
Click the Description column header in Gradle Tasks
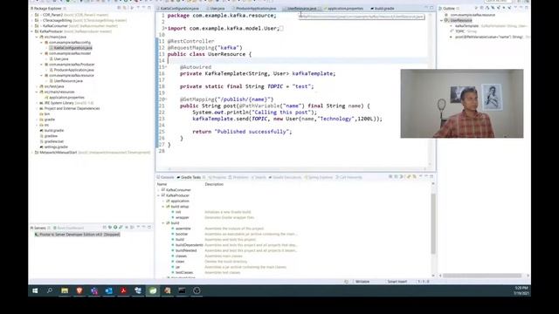[x=214, y=184]
